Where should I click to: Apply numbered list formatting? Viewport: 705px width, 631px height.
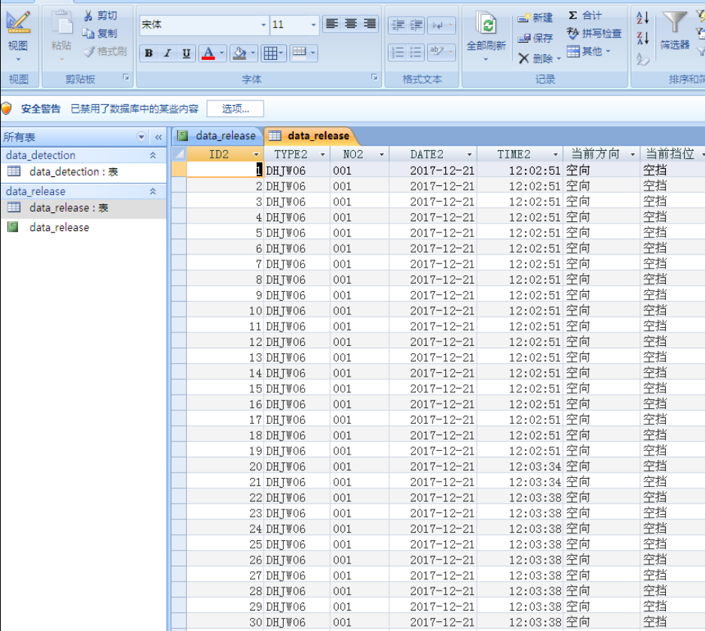coord(398,52)
